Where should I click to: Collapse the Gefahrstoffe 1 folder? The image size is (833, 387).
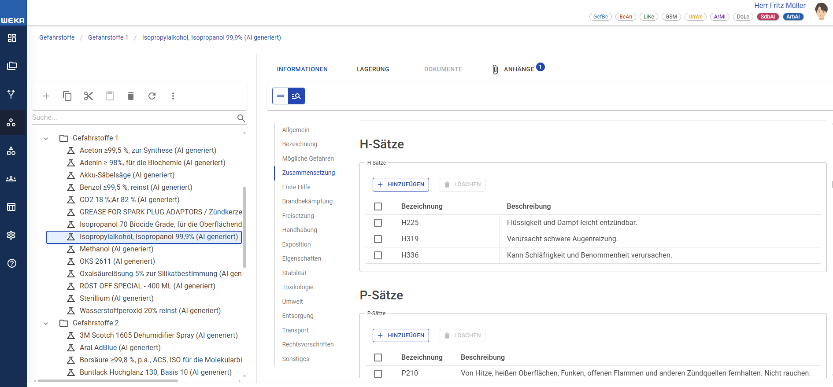(46, 138)
